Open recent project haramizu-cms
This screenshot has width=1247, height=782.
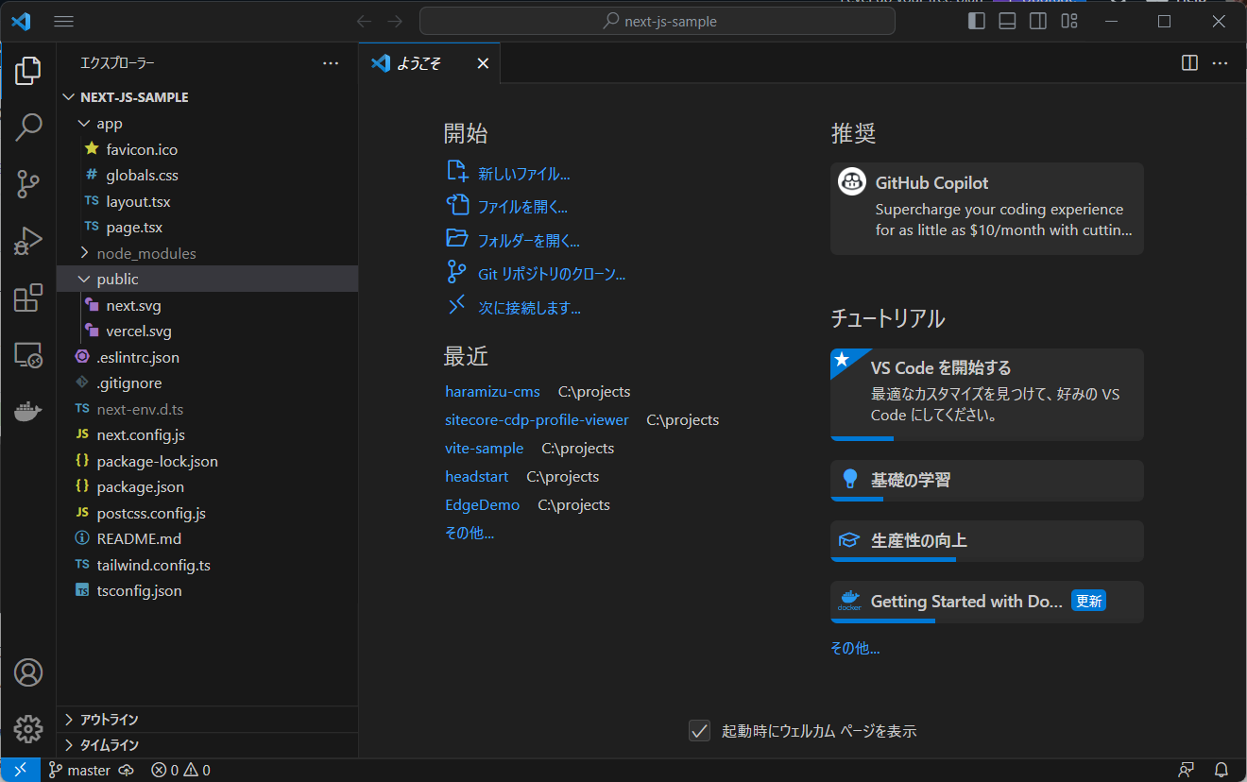tap(492, 391)
